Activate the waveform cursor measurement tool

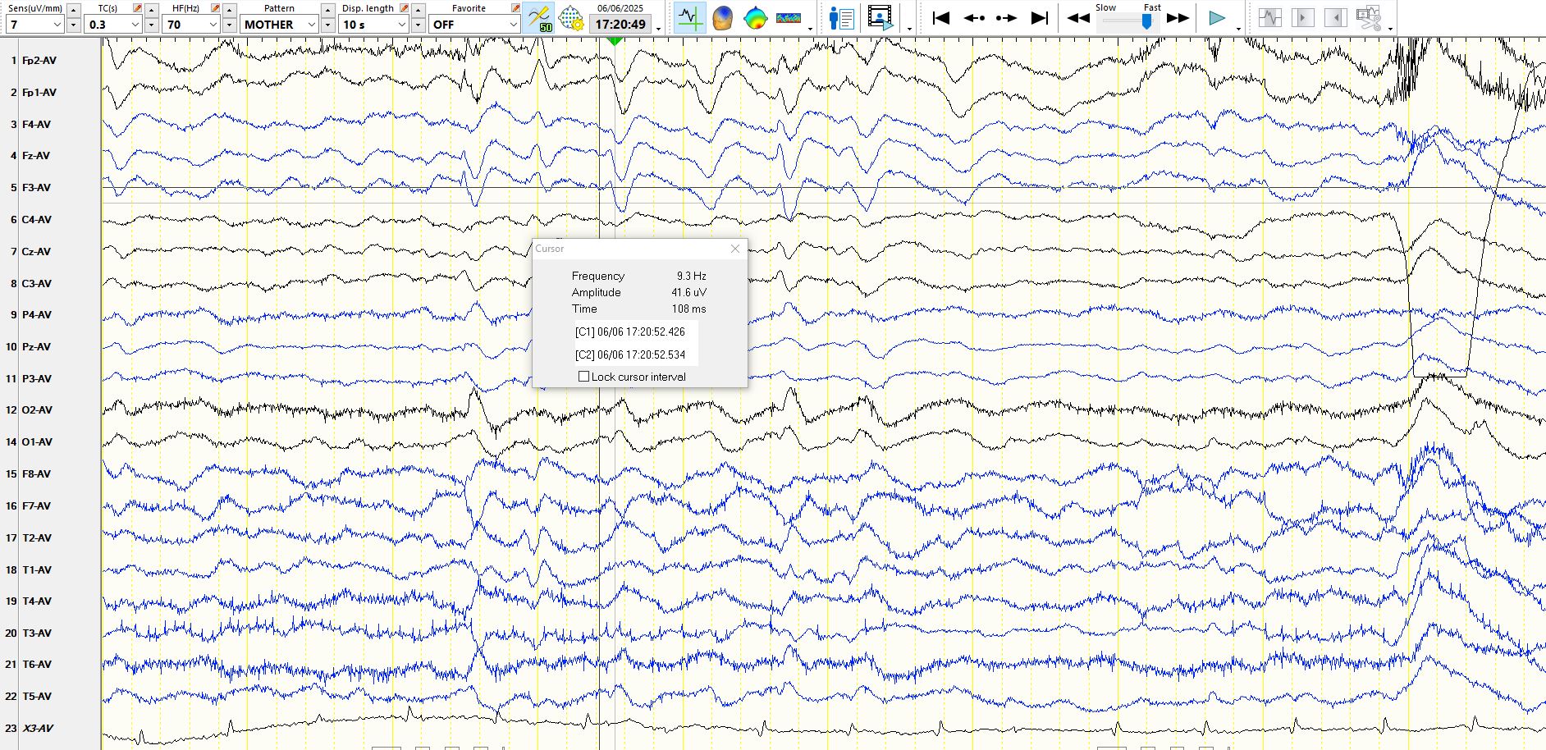(689, 18)
